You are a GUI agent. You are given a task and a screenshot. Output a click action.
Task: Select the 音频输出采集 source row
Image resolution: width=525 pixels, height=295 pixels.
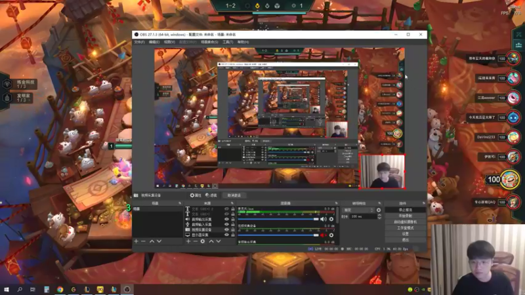[210, 220]
